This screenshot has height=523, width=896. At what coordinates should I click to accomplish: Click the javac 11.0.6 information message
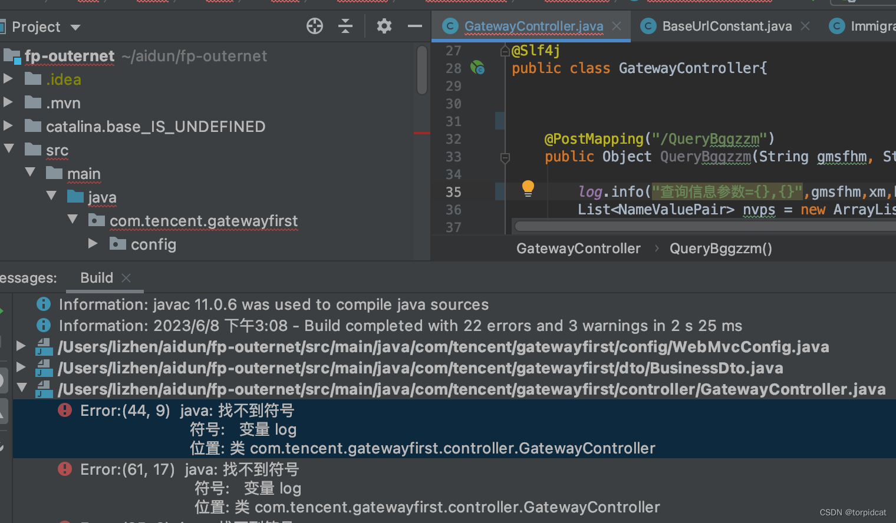[274, 304]
